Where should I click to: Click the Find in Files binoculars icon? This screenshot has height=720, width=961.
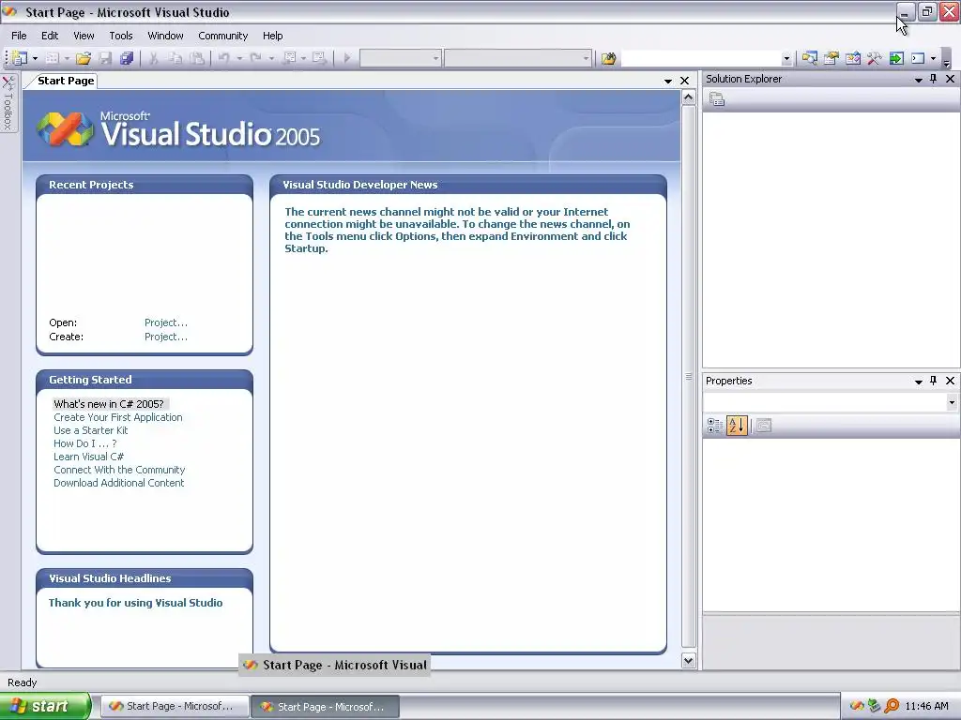click(x=608, y=58)
